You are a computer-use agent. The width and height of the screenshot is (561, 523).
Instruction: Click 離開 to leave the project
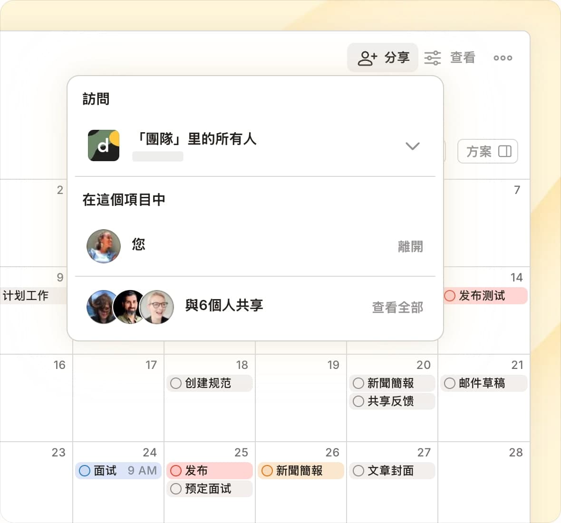click(410, 246)
